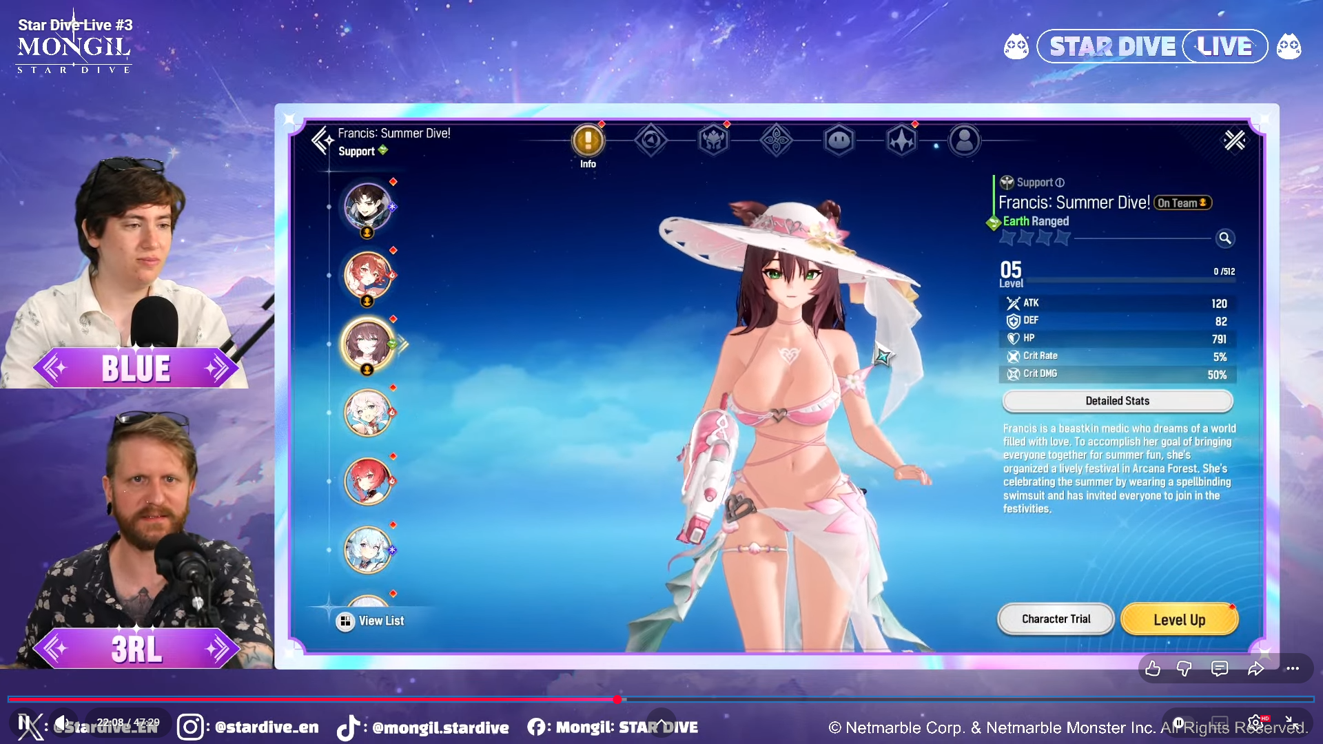Viewport: 1323px width, 744px height.
Task: Click the level experience bar showing 0/512
Action: [1130, 280]
